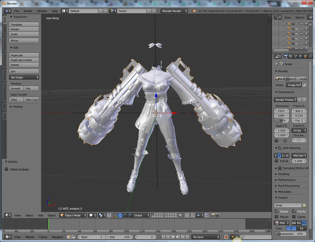The image size is (315, 242).
Task: Enable the Placeh placeholder checkbox
Action: click(276, 217)
